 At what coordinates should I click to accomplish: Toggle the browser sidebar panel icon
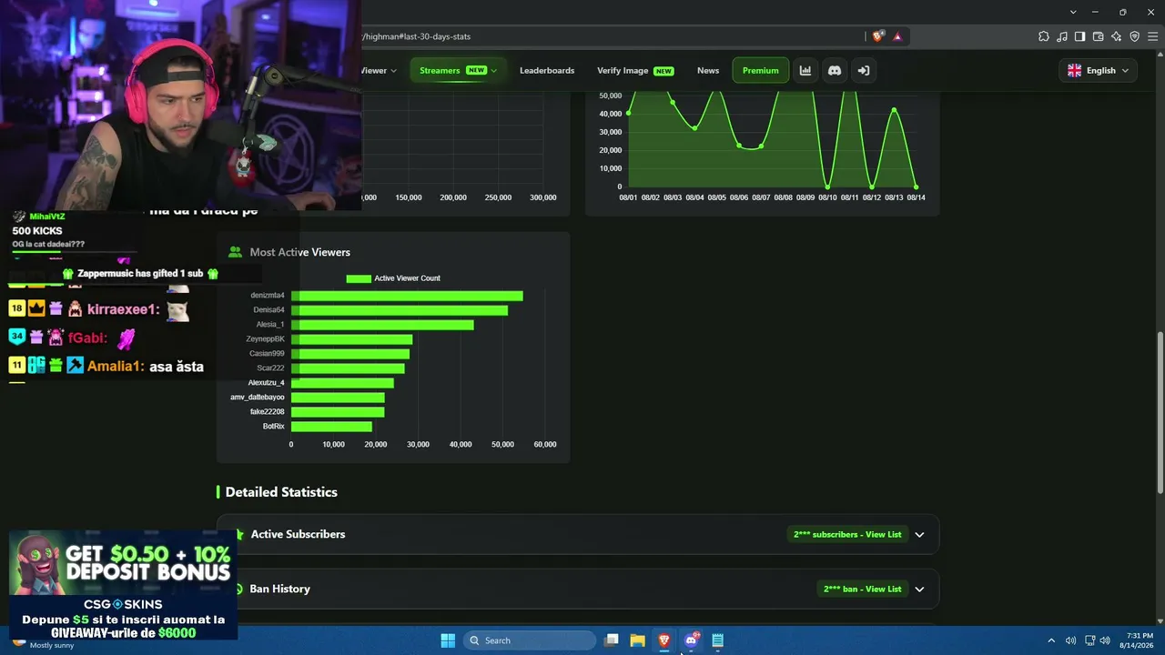(1080, 36)
